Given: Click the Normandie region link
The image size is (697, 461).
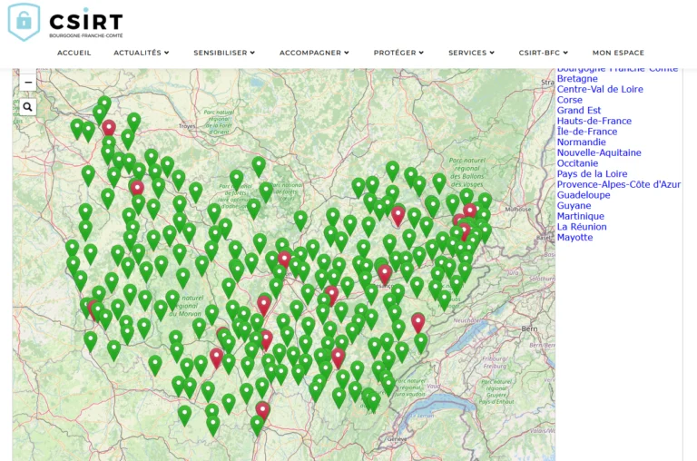Looking at the screenshot, I should pyautogui.click(x=582, y=142).
